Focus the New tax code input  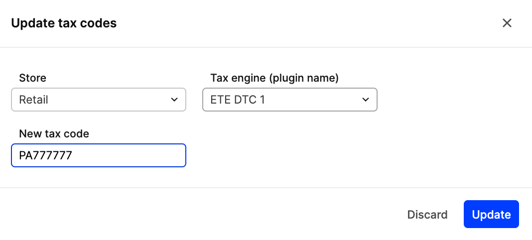click(x=98, y=155)
